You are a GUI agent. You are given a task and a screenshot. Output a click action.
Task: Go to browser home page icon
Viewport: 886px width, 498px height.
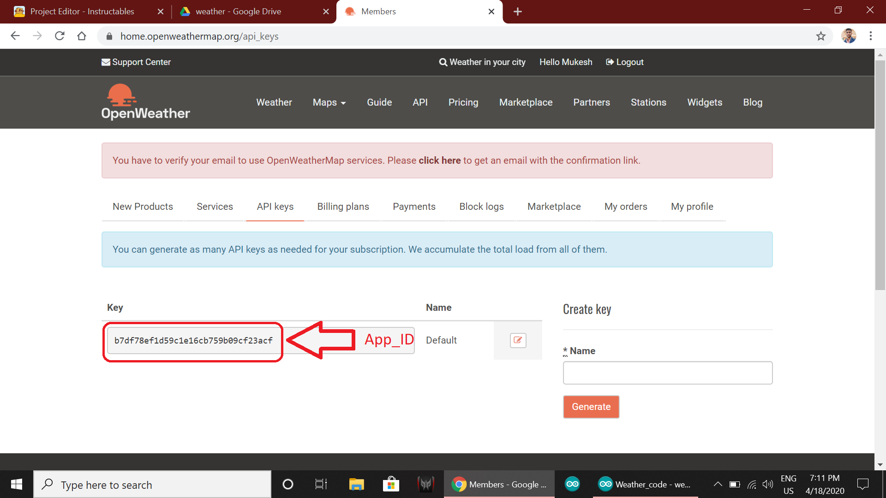(82, 36)
